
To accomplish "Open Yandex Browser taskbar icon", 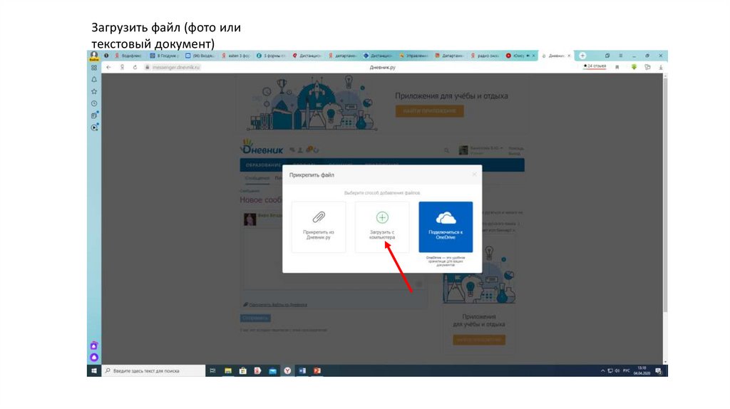I will (287, 371).
